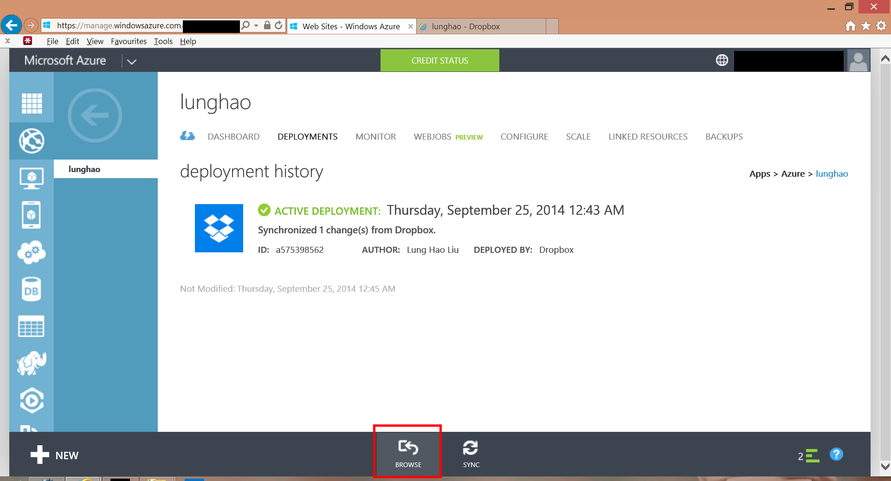This screenshot has width=891, height=481.
Task: Click the Not Modified deployment entry
Action: pyautogui.click(x=288, y=289)
